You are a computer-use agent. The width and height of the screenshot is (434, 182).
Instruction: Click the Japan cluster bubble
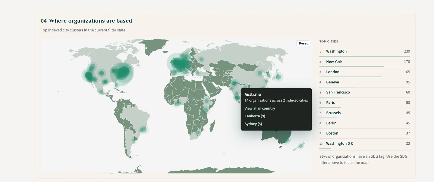coord(278,77)
